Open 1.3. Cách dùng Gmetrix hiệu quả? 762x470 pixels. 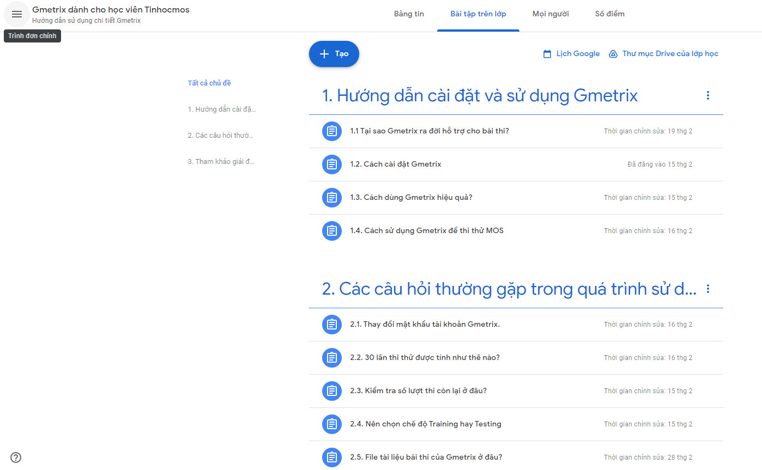[x=411, y=198]
